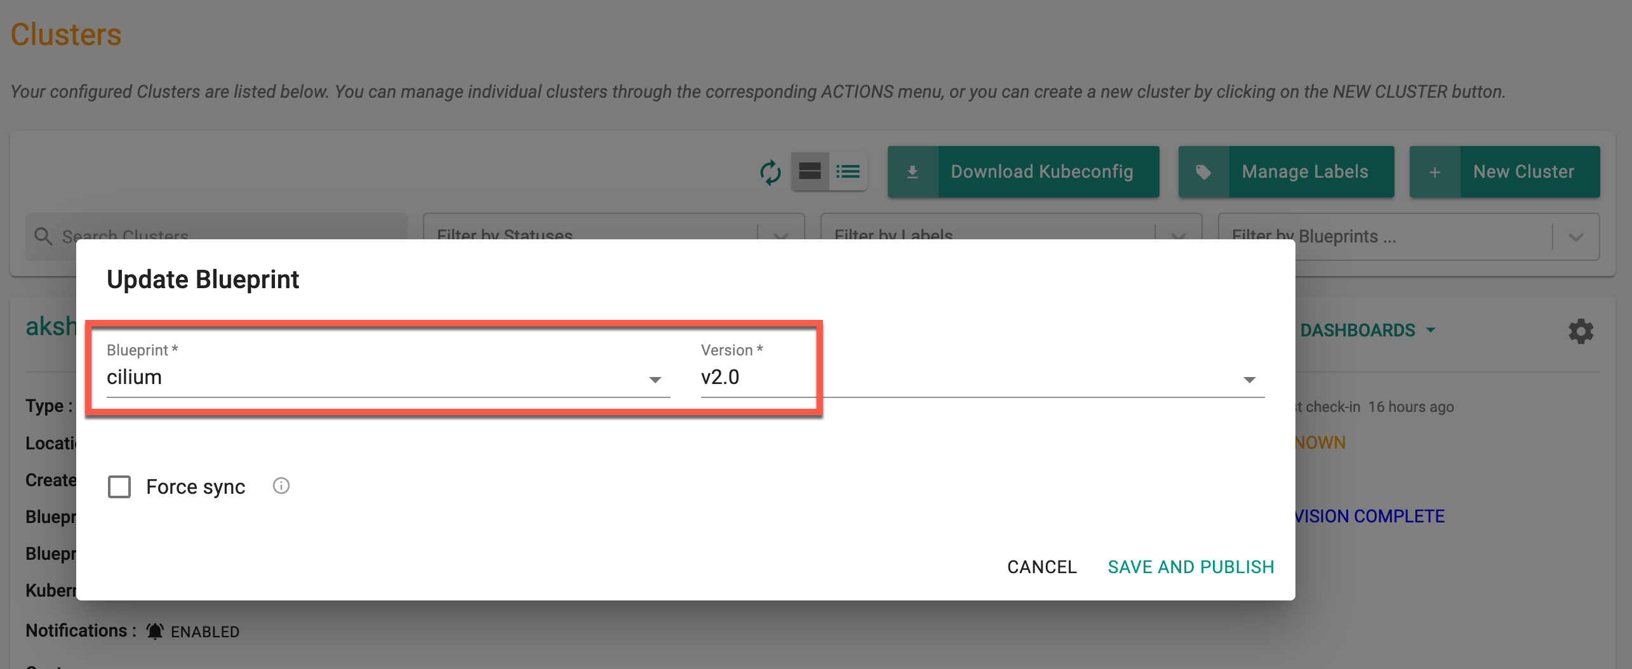Enable the Force sync checkbox
Image resolution: width=1632 pixels, height=669 pixels.
[x=119, y=487]
